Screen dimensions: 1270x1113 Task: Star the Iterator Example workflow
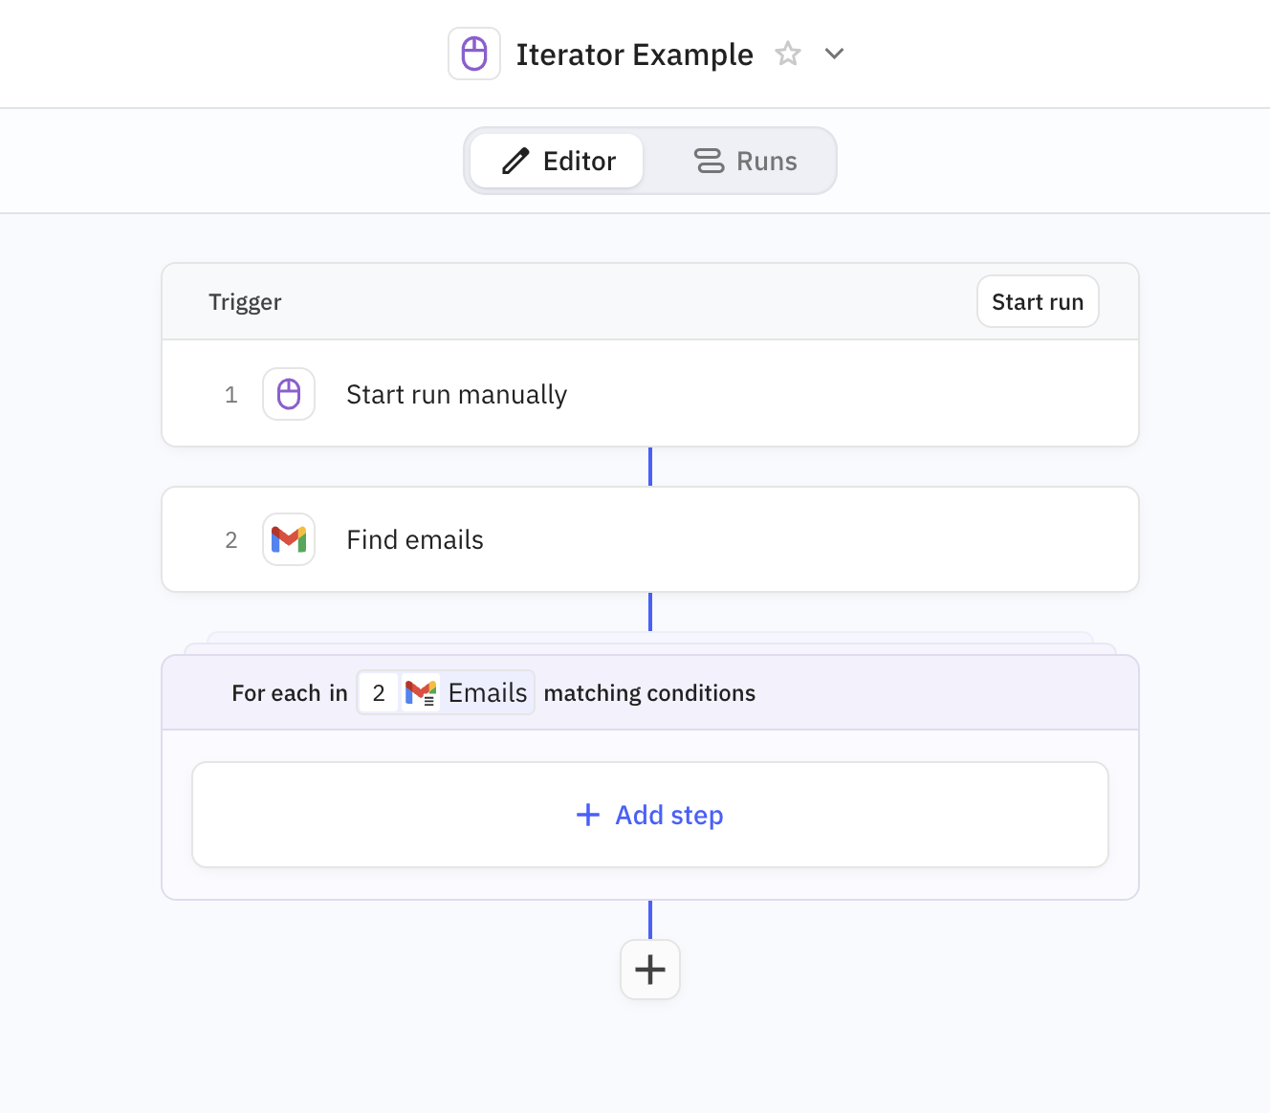click(x=788, y=54)
